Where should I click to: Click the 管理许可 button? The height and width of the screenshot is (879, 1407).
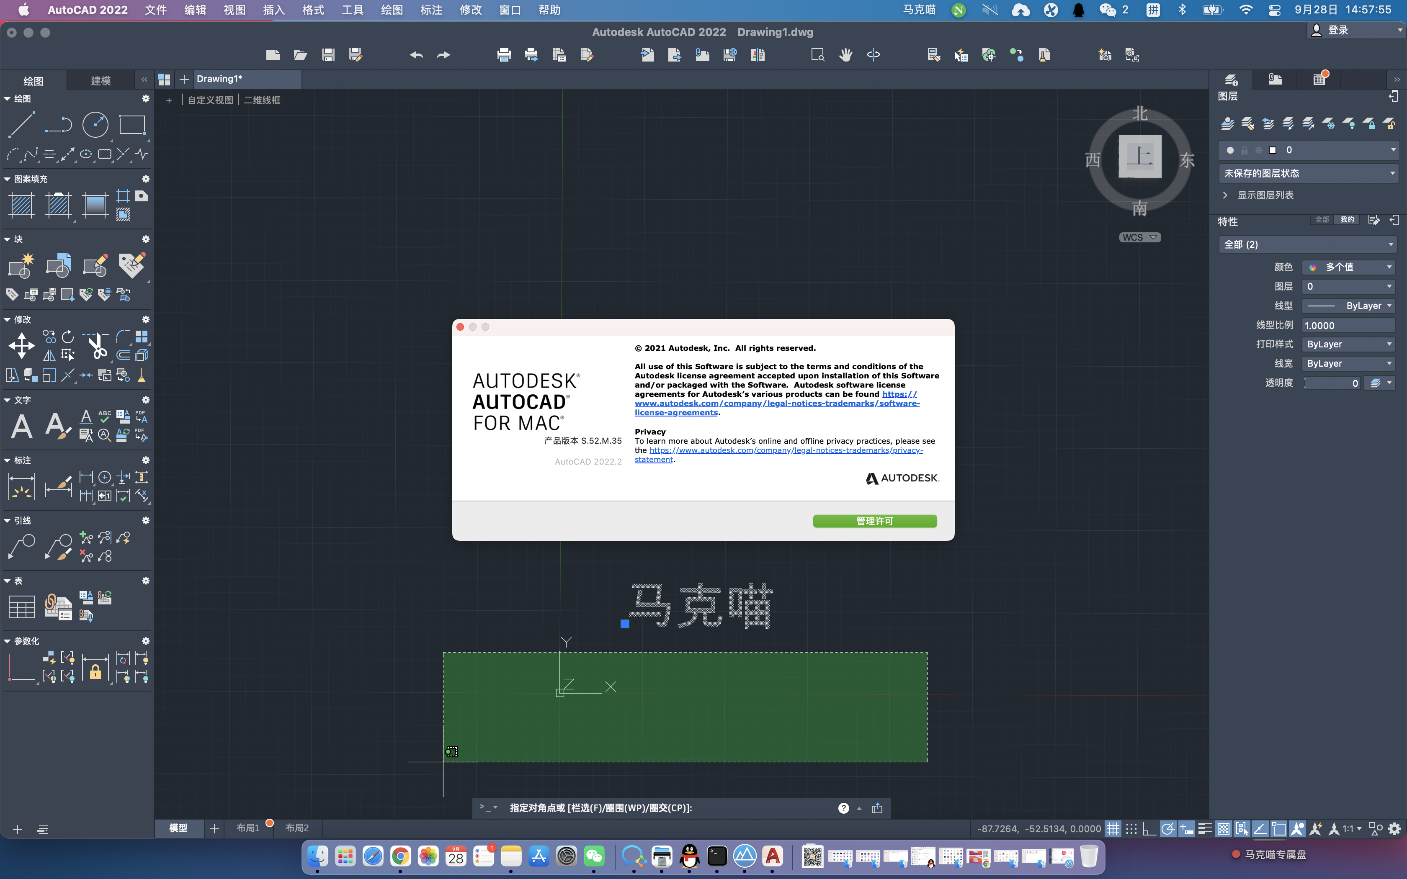pos(874,521)
